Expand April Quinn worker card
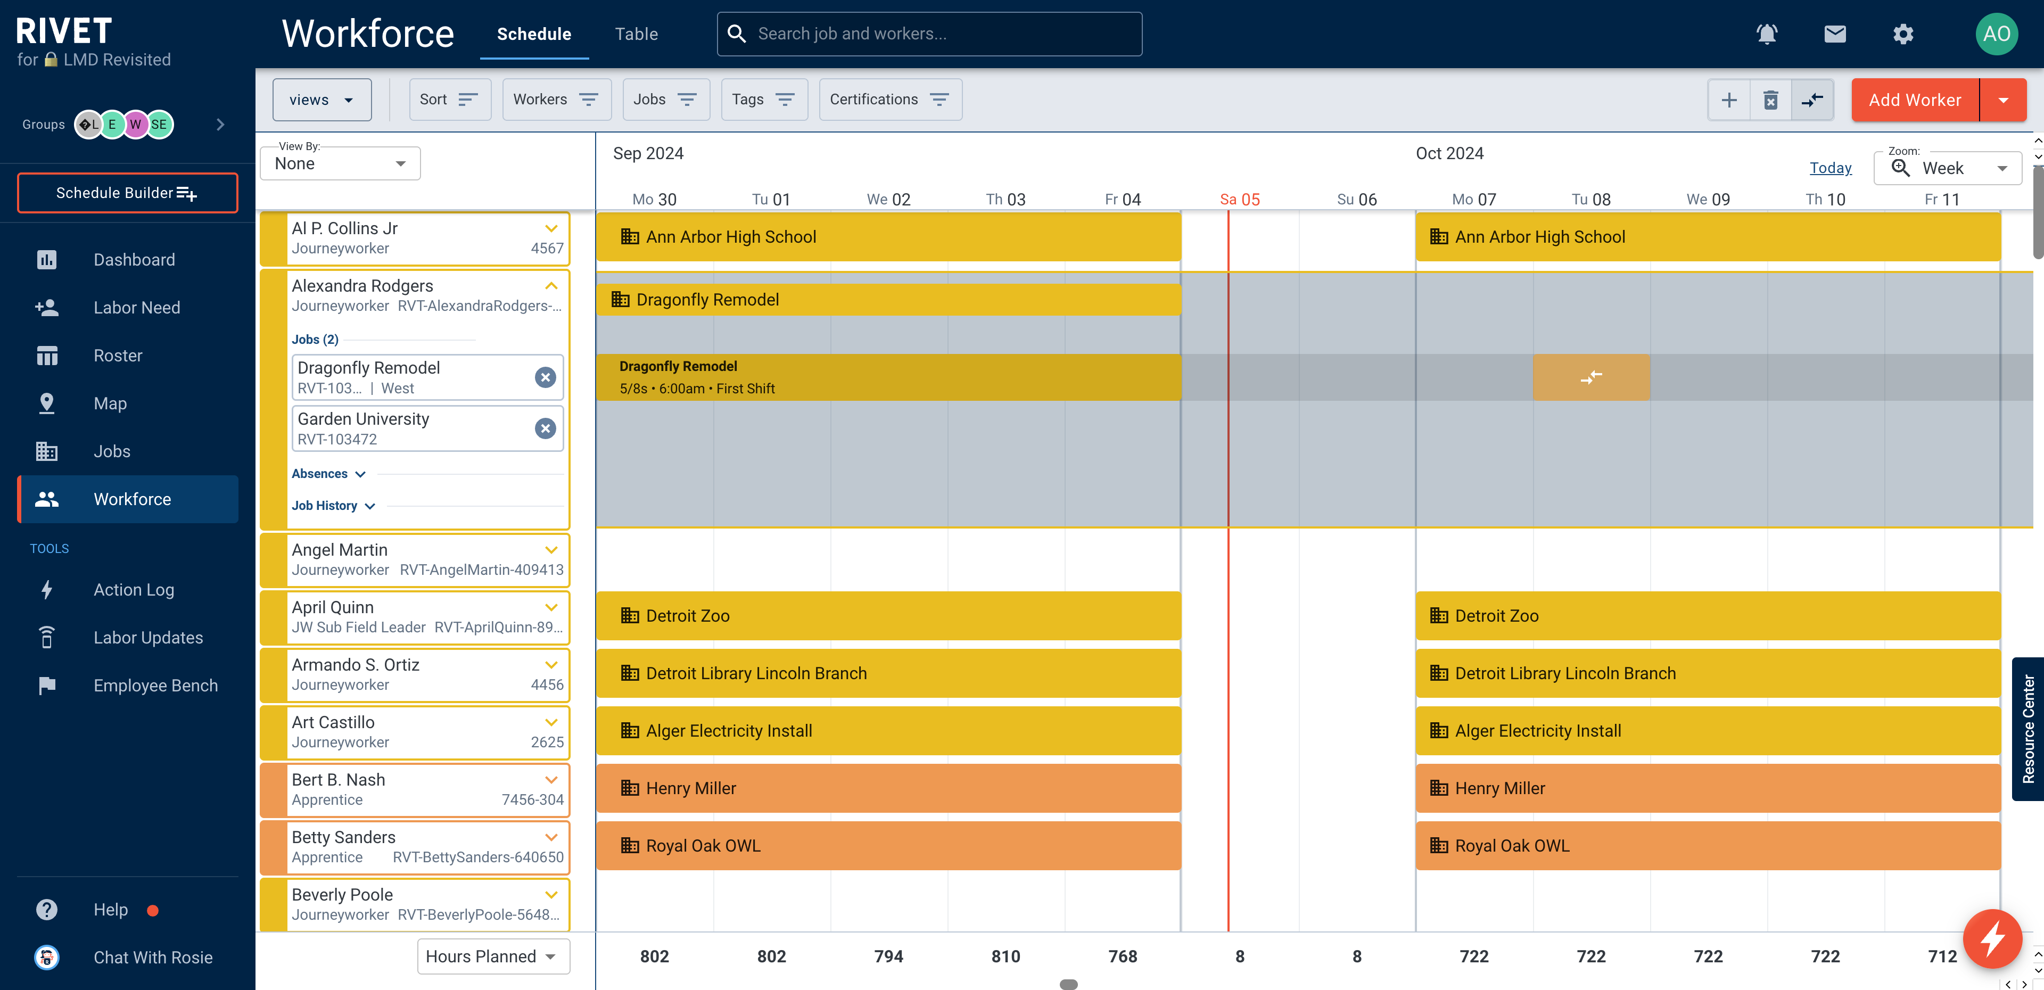2044x990 pixels. [x=551, y=608]
